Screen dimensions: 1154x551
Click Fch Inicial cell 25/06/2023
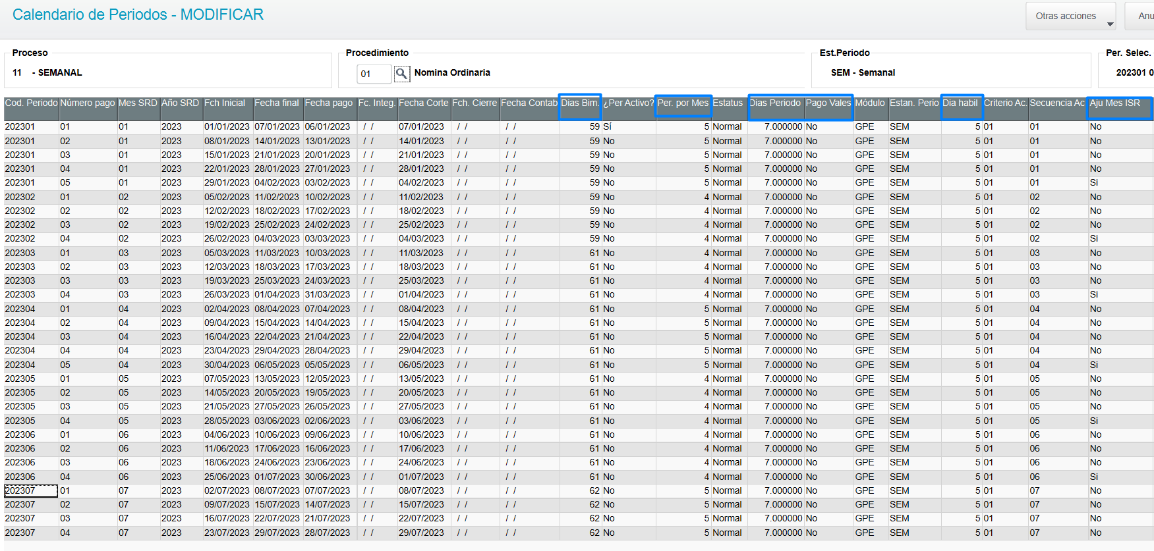coord(227,477)
